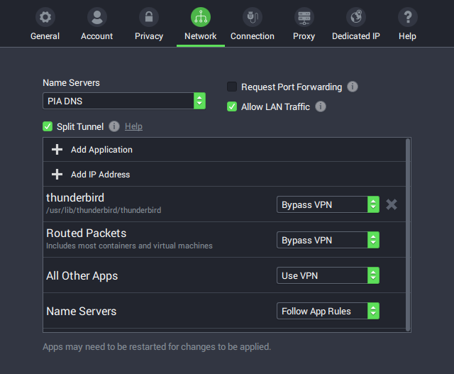Change thunderbird Bypass VPN dropdown
This screenshot has width=454, height=374.
coord(328,204)
